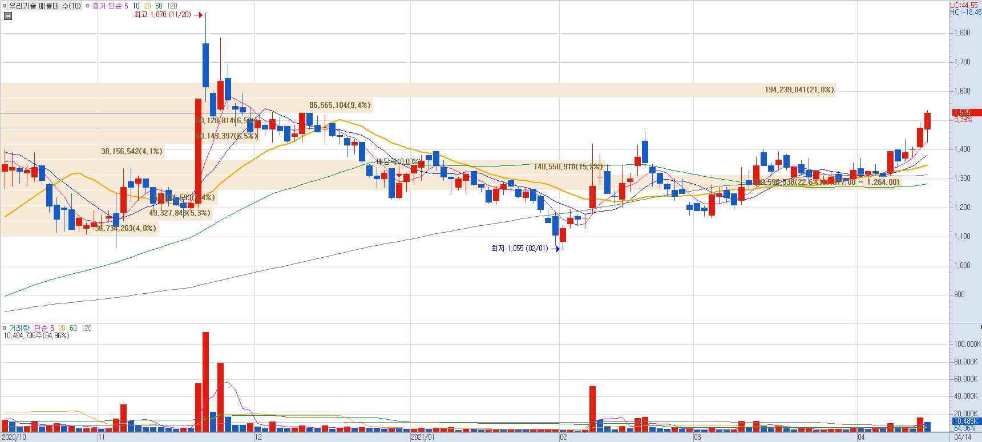Toggle the 종가 단순 moving average square

click(87, 6)
